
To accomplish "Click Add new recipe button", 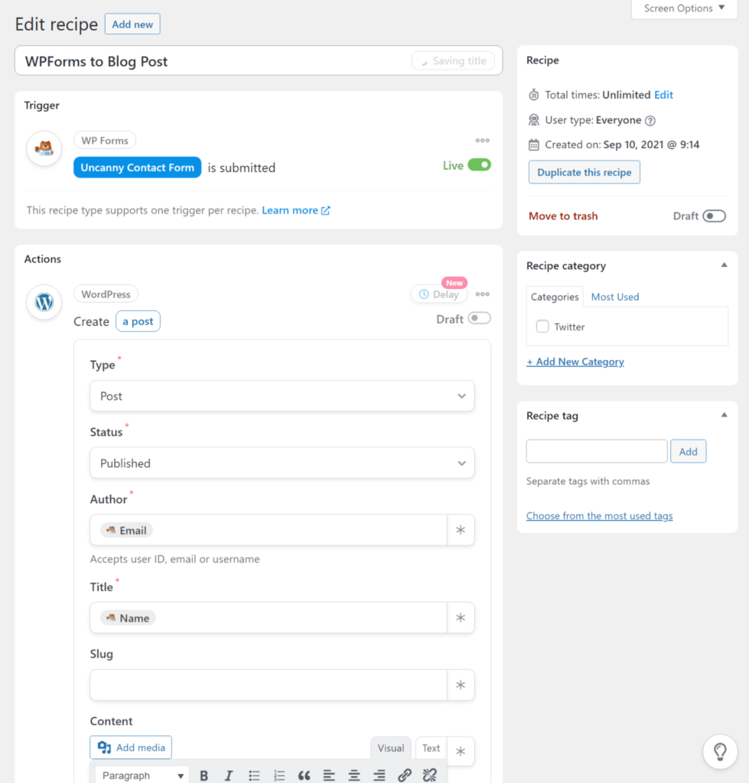I will click(132, 24).
